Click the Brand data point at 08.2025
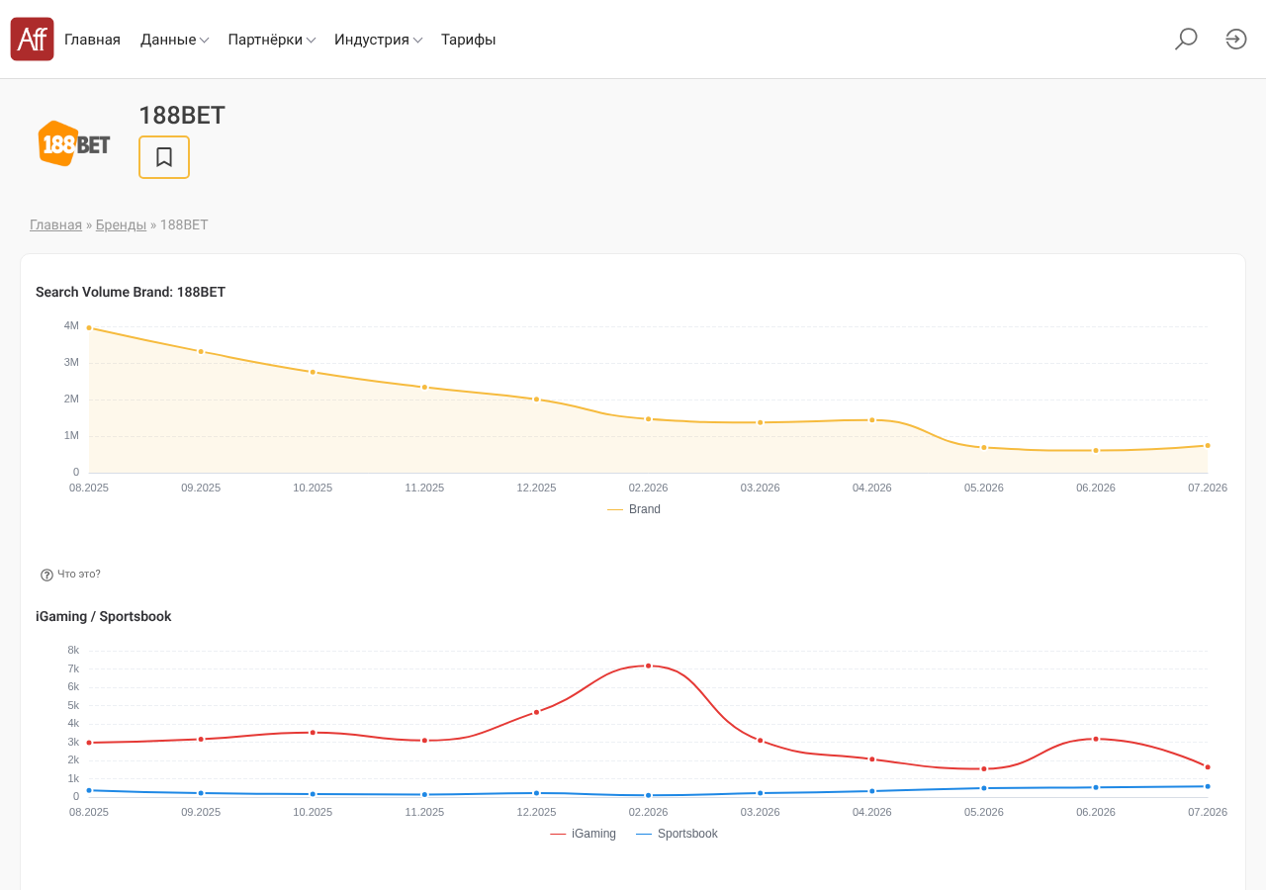This screenshot has width=1266, height=890. click(89, 327)
